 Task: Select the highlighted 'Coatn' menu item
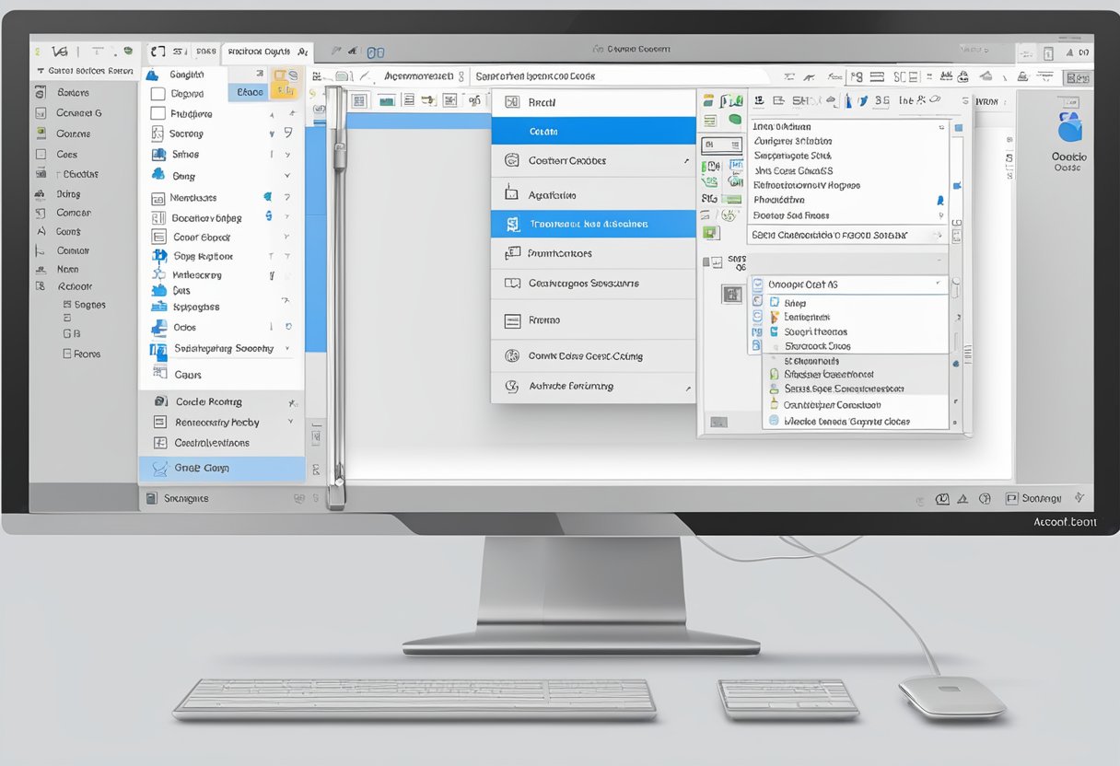[x=592, y=132]
